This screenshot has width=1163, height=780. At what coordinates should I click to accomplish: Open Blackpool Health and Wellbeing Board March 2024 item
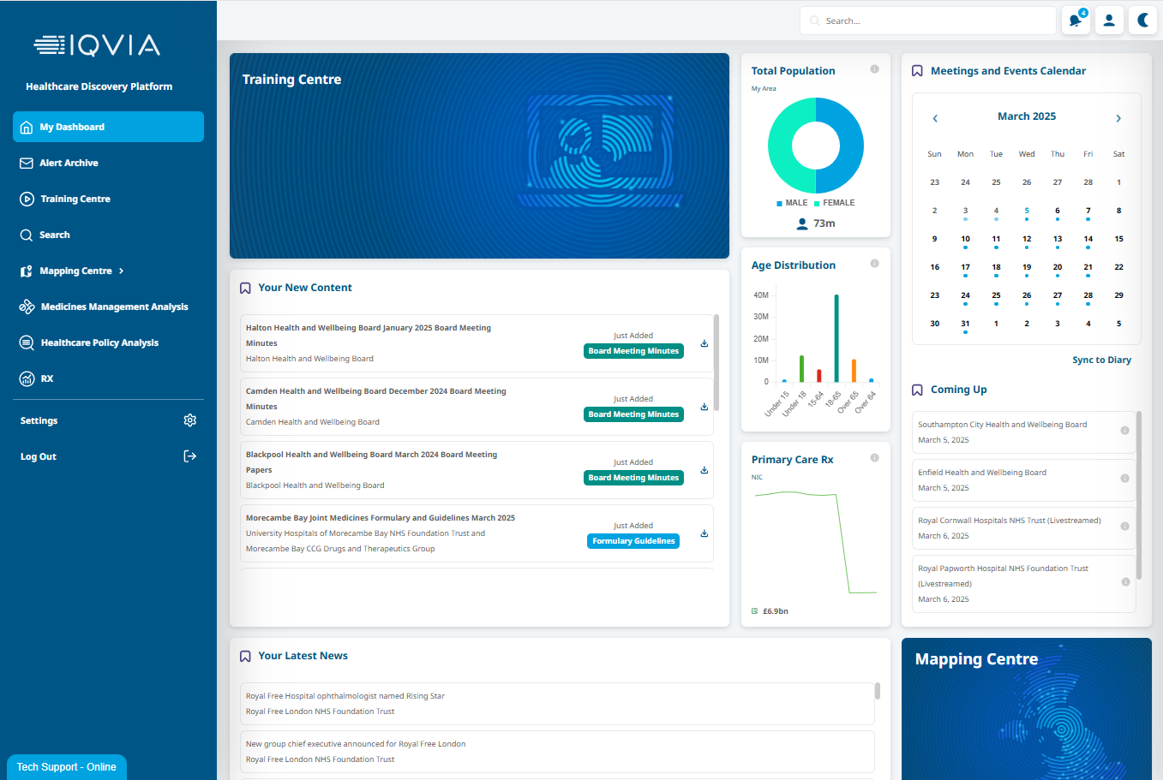(477, 470)
